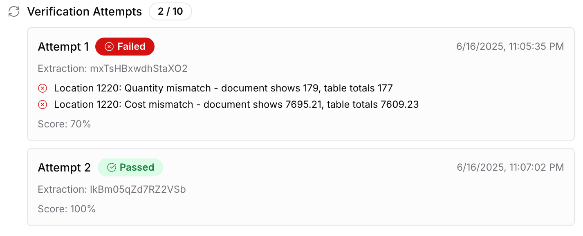This screenshot has height=236, width=583.
Task: Open the Attempt 1 title
Action: (63, 47)
